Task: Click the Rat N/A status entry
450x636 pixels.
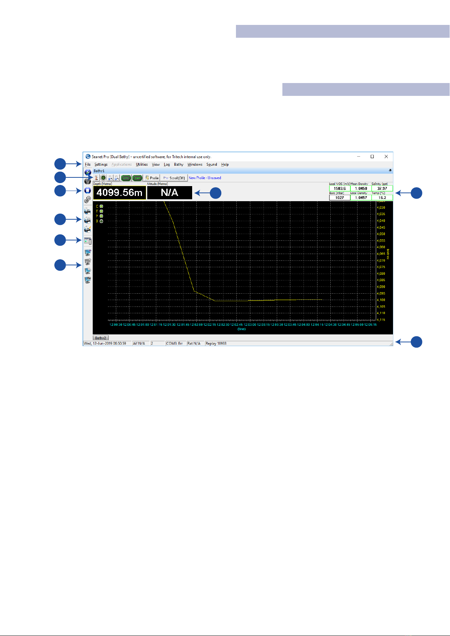Action: (196, 343)
